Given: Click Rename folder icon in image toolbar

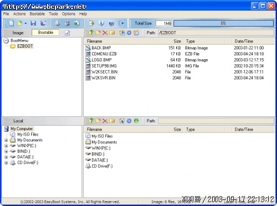Looking at the screenshot, I should [112, 33].
